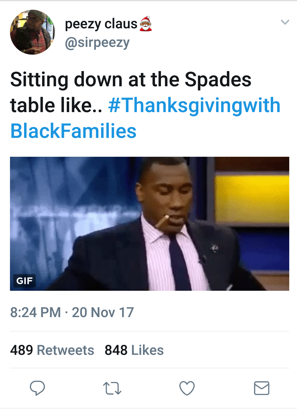Click the number 489 in the stats row

[22, 350]
